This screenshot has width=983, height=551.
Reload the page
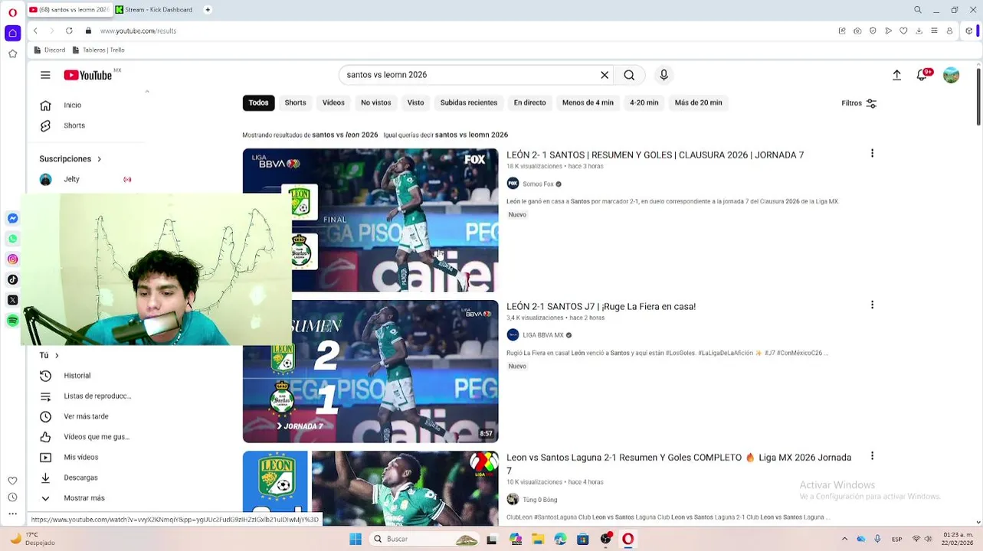coord(69,31)
